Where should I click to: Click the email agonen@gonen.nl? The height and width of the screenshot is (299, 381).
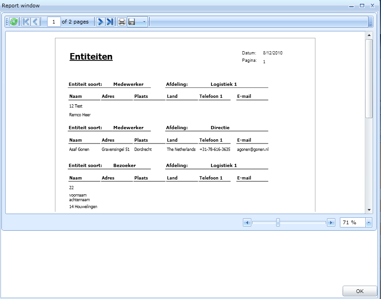[x=253, y=149]
